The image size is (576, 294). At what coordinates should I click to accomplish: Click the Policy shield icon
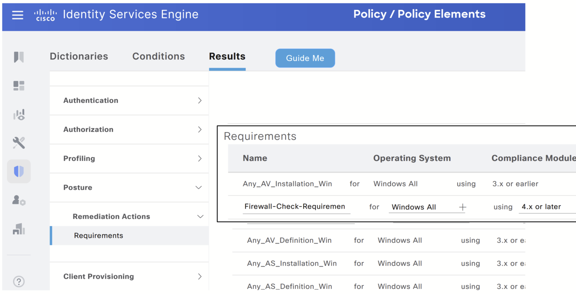click(19, 171)
